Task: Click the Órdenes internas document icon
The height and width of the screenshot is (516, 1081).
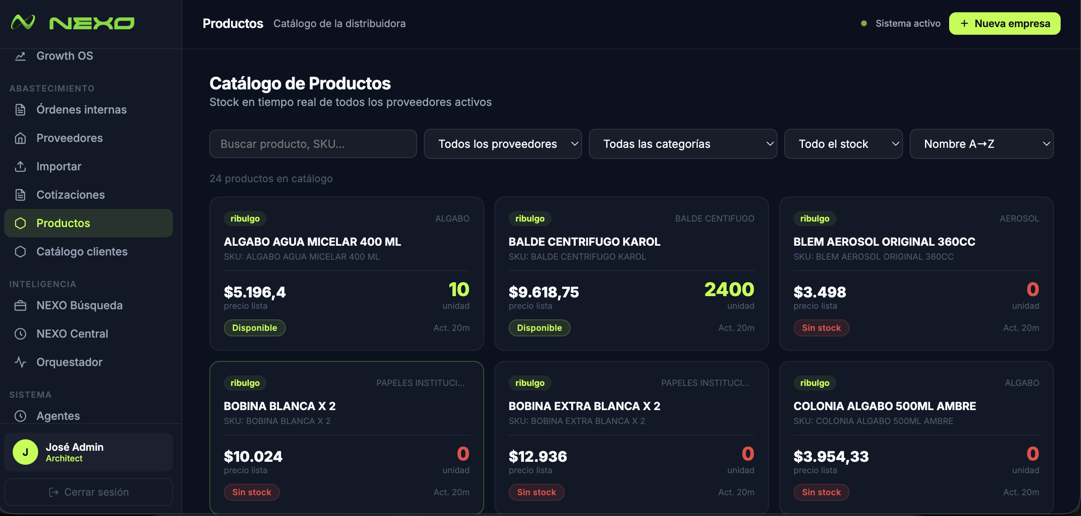Action: click(20, 110)
